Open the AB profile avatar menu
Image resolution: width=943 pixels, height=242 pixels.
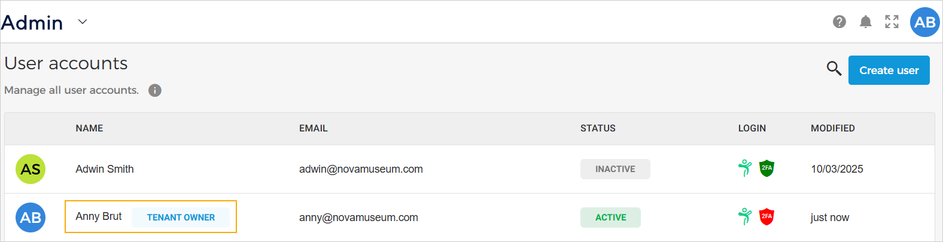924,22
